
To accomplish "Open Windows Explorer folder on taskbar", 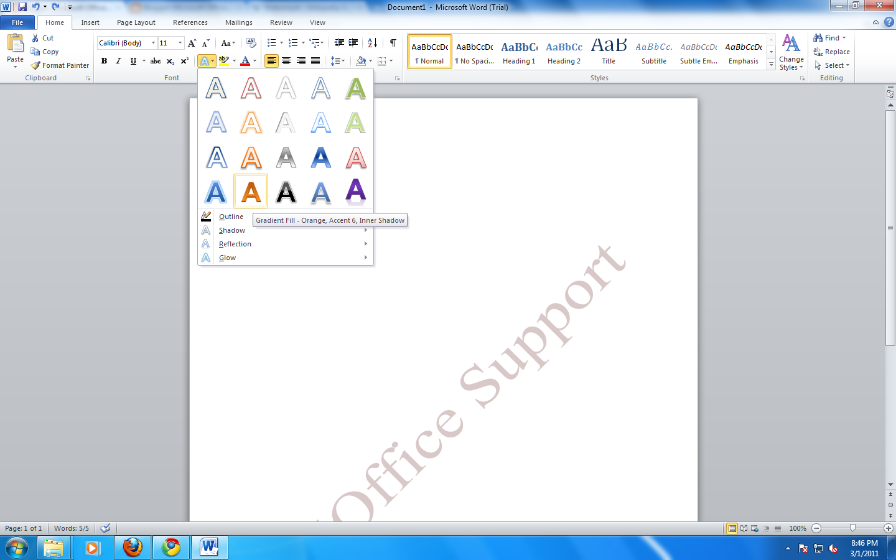I will (x=54, y=548).
